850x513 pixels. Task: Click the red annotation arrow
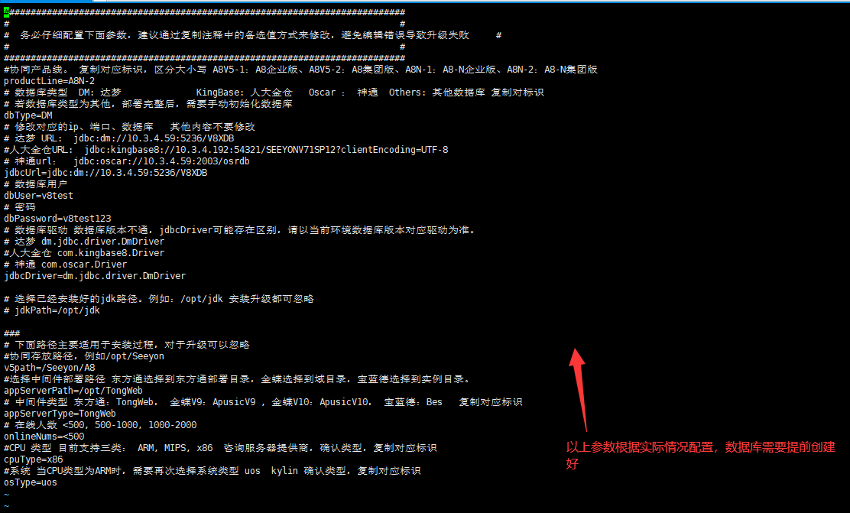[579, 389]
